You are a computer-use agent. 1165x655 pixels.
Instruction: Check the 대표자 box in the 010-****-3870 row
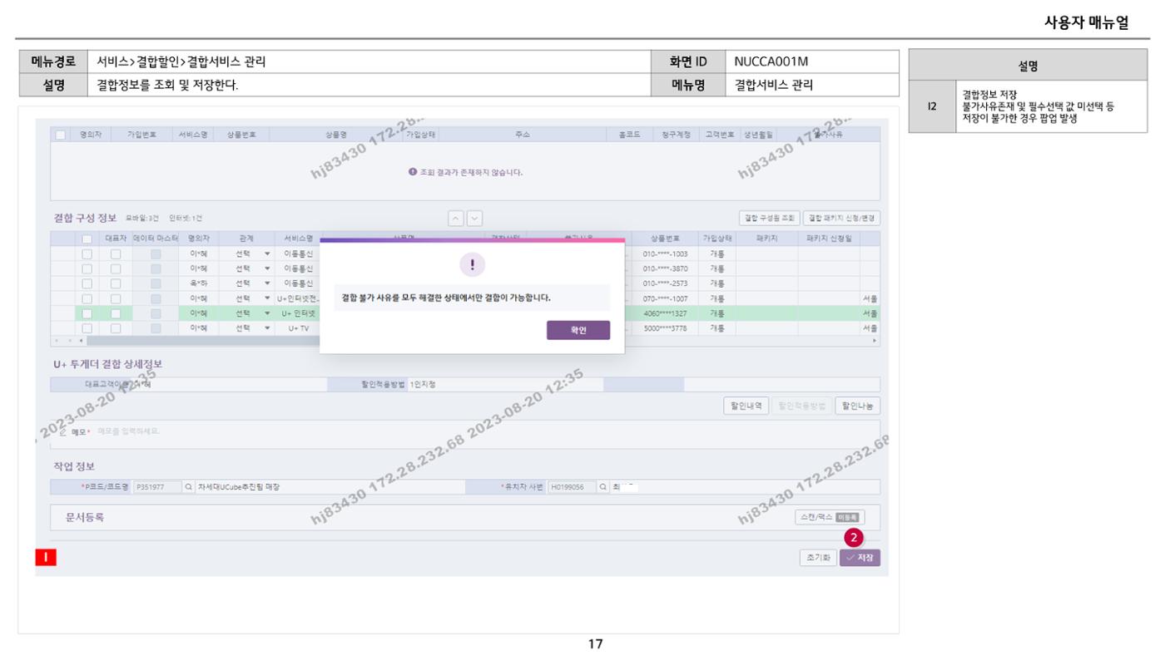pos(116,268)
